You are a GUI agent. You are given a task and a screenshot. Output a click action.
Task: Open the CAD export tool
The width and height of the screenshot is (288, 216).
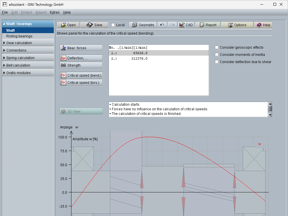click(186, 25)
